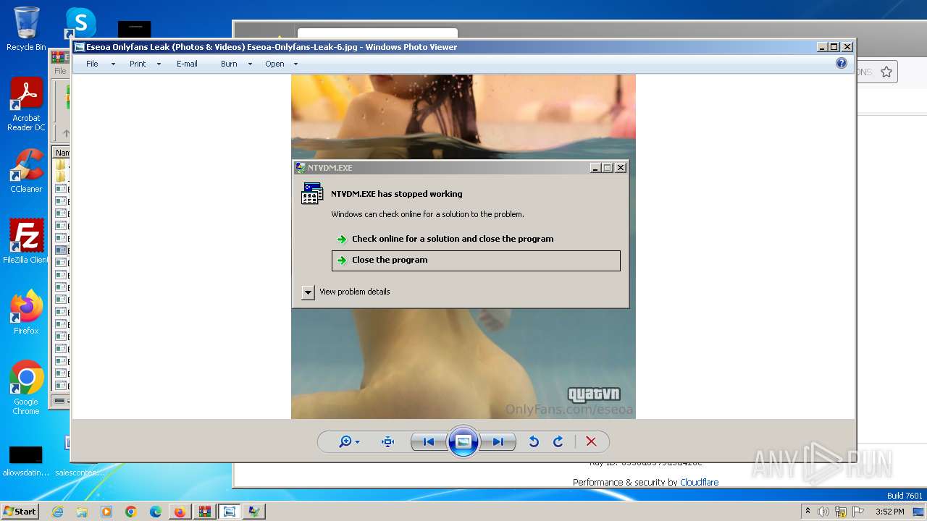Click the 3:52 PM clock

[889, 512]
